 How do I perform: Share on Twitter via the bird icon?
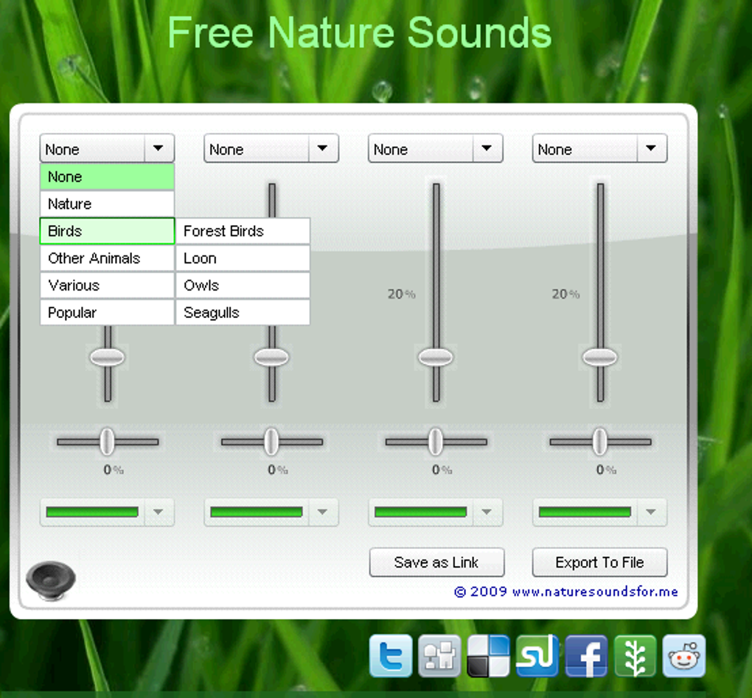tap(391, 655)
